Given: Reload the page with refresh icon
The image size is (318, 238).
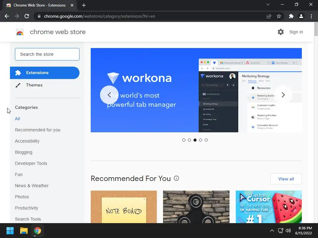Looking at the screenshot, I should [x=27, y=16].
